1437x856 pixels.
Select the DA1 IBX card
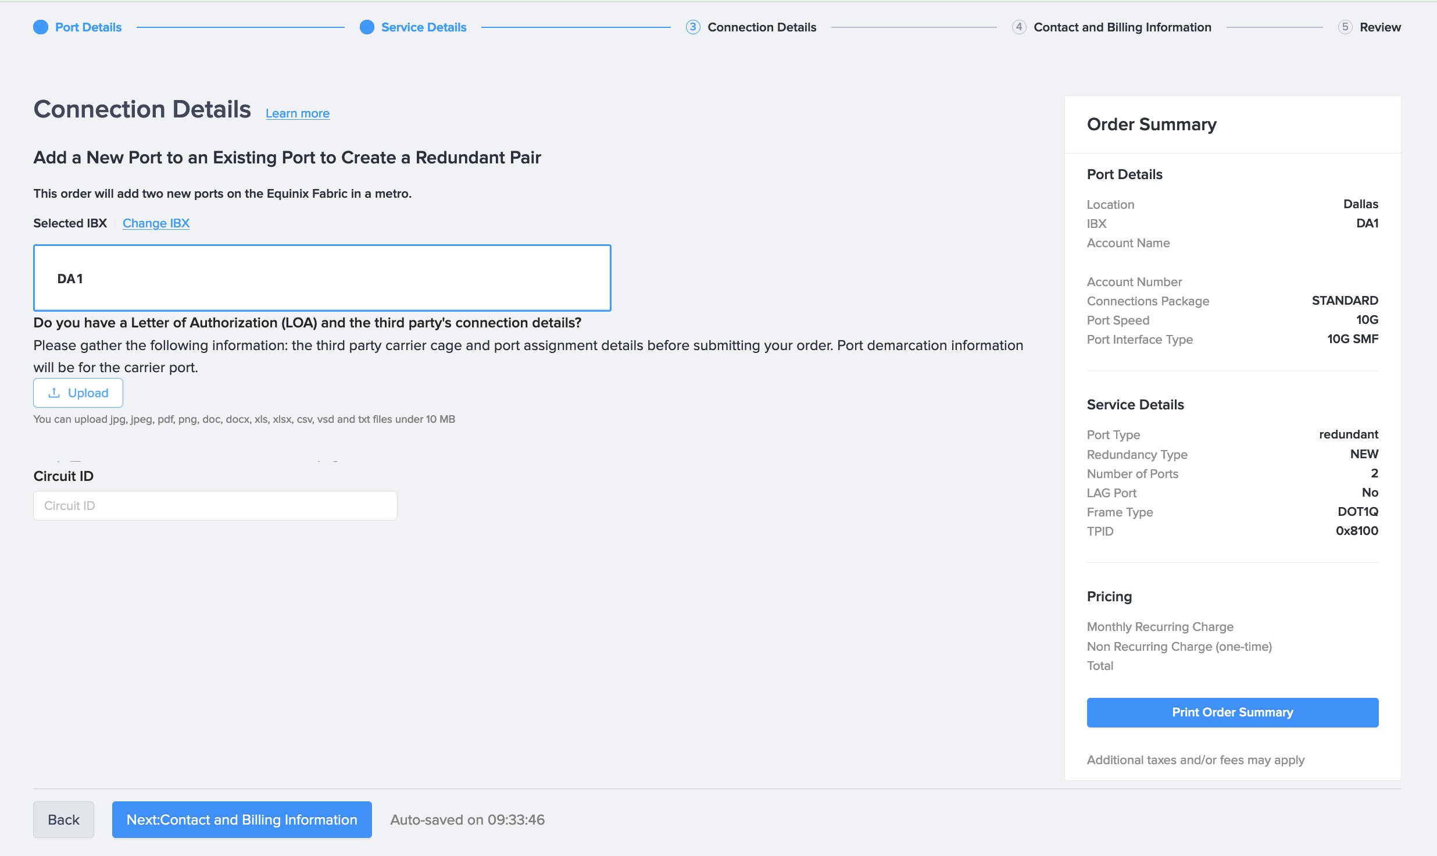tap(322, 278)
